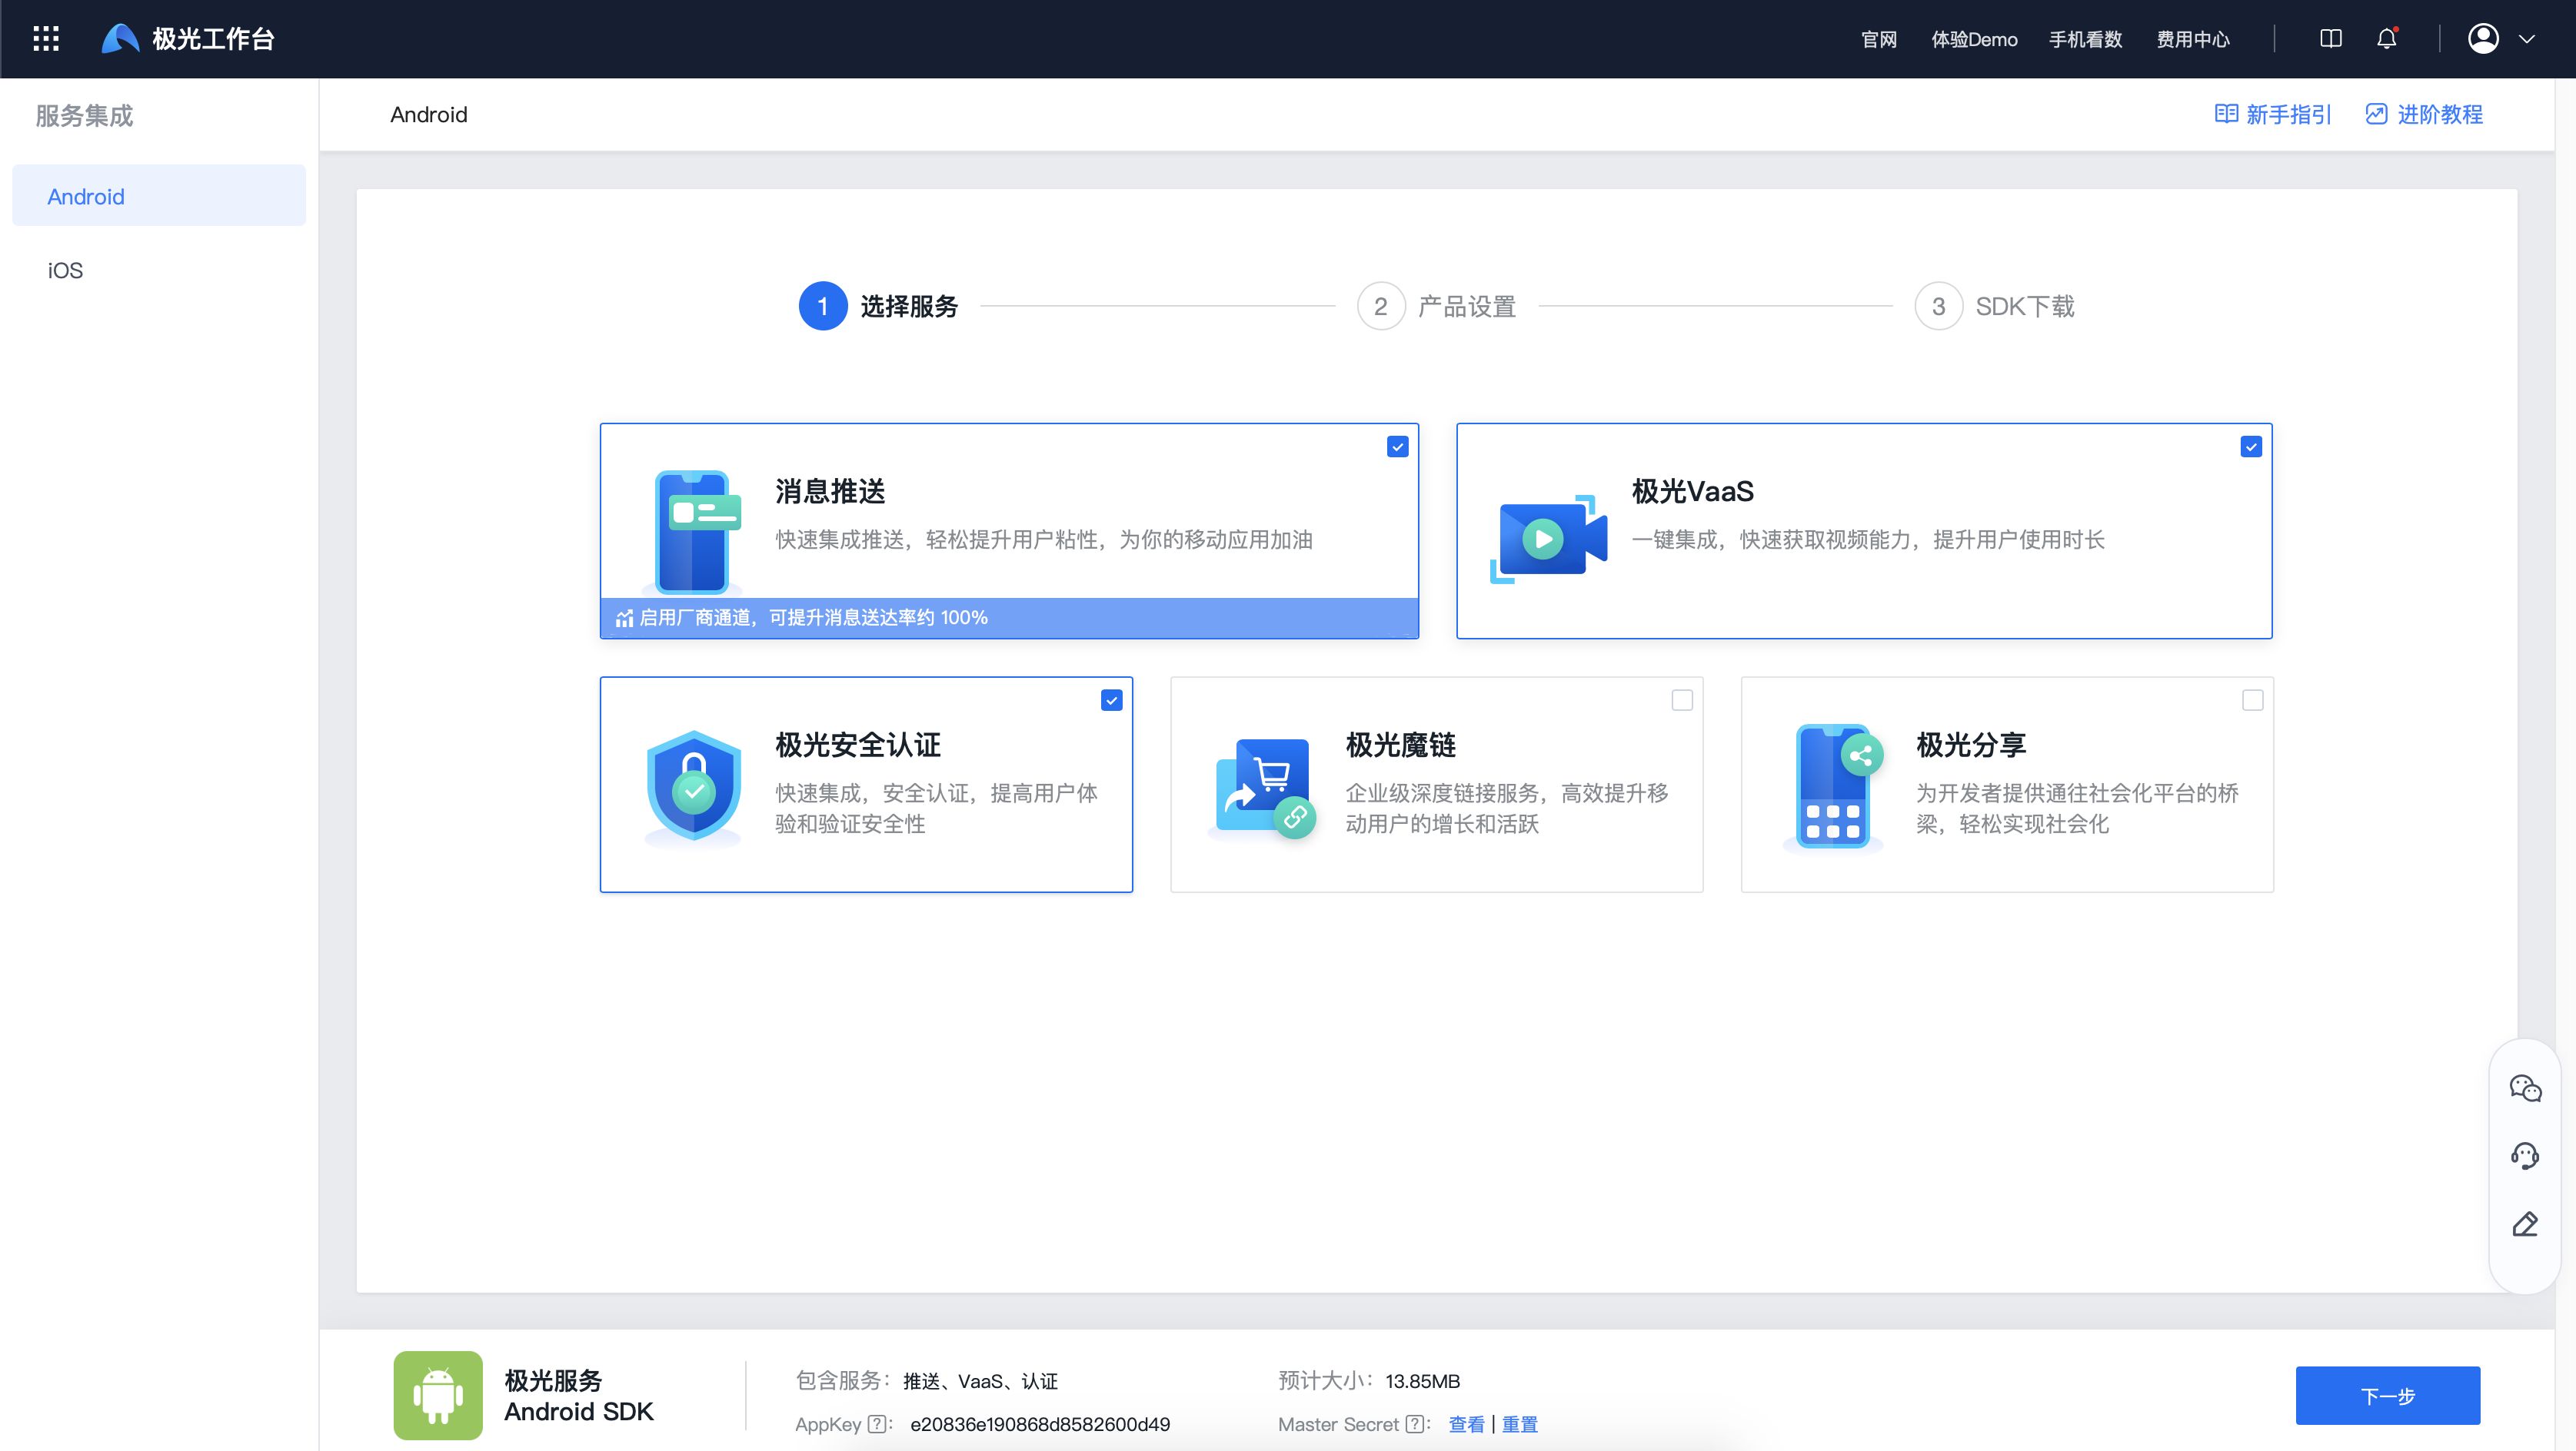Viewport: 2576px width, 1451px height.
Task: Uncheck the 消息推送 service checkbox
Action: pos(1398,447)
